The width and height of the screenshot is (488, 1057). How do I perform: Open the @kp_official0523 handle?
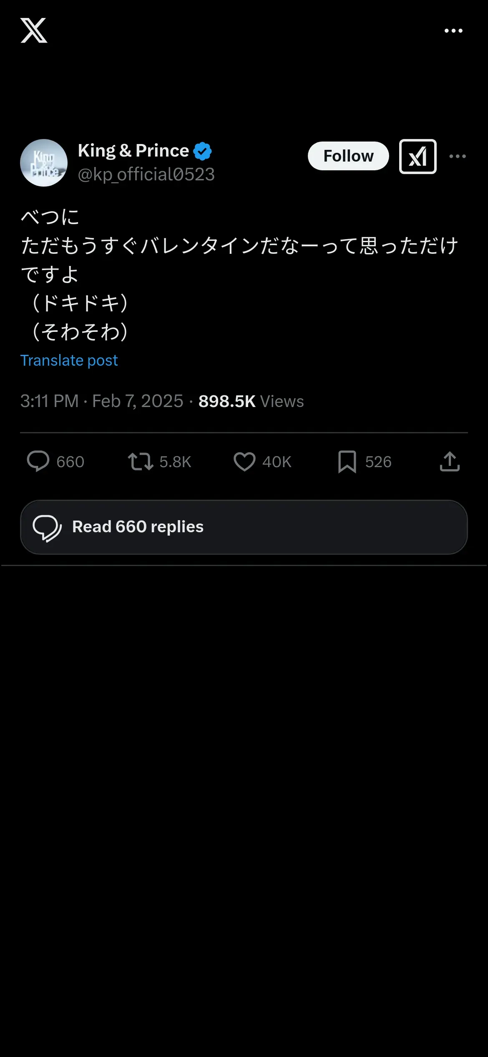146,174
